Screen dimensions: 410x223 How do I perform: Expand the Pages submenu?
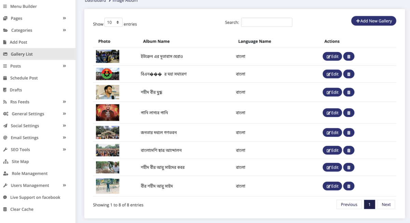point(64,18)
